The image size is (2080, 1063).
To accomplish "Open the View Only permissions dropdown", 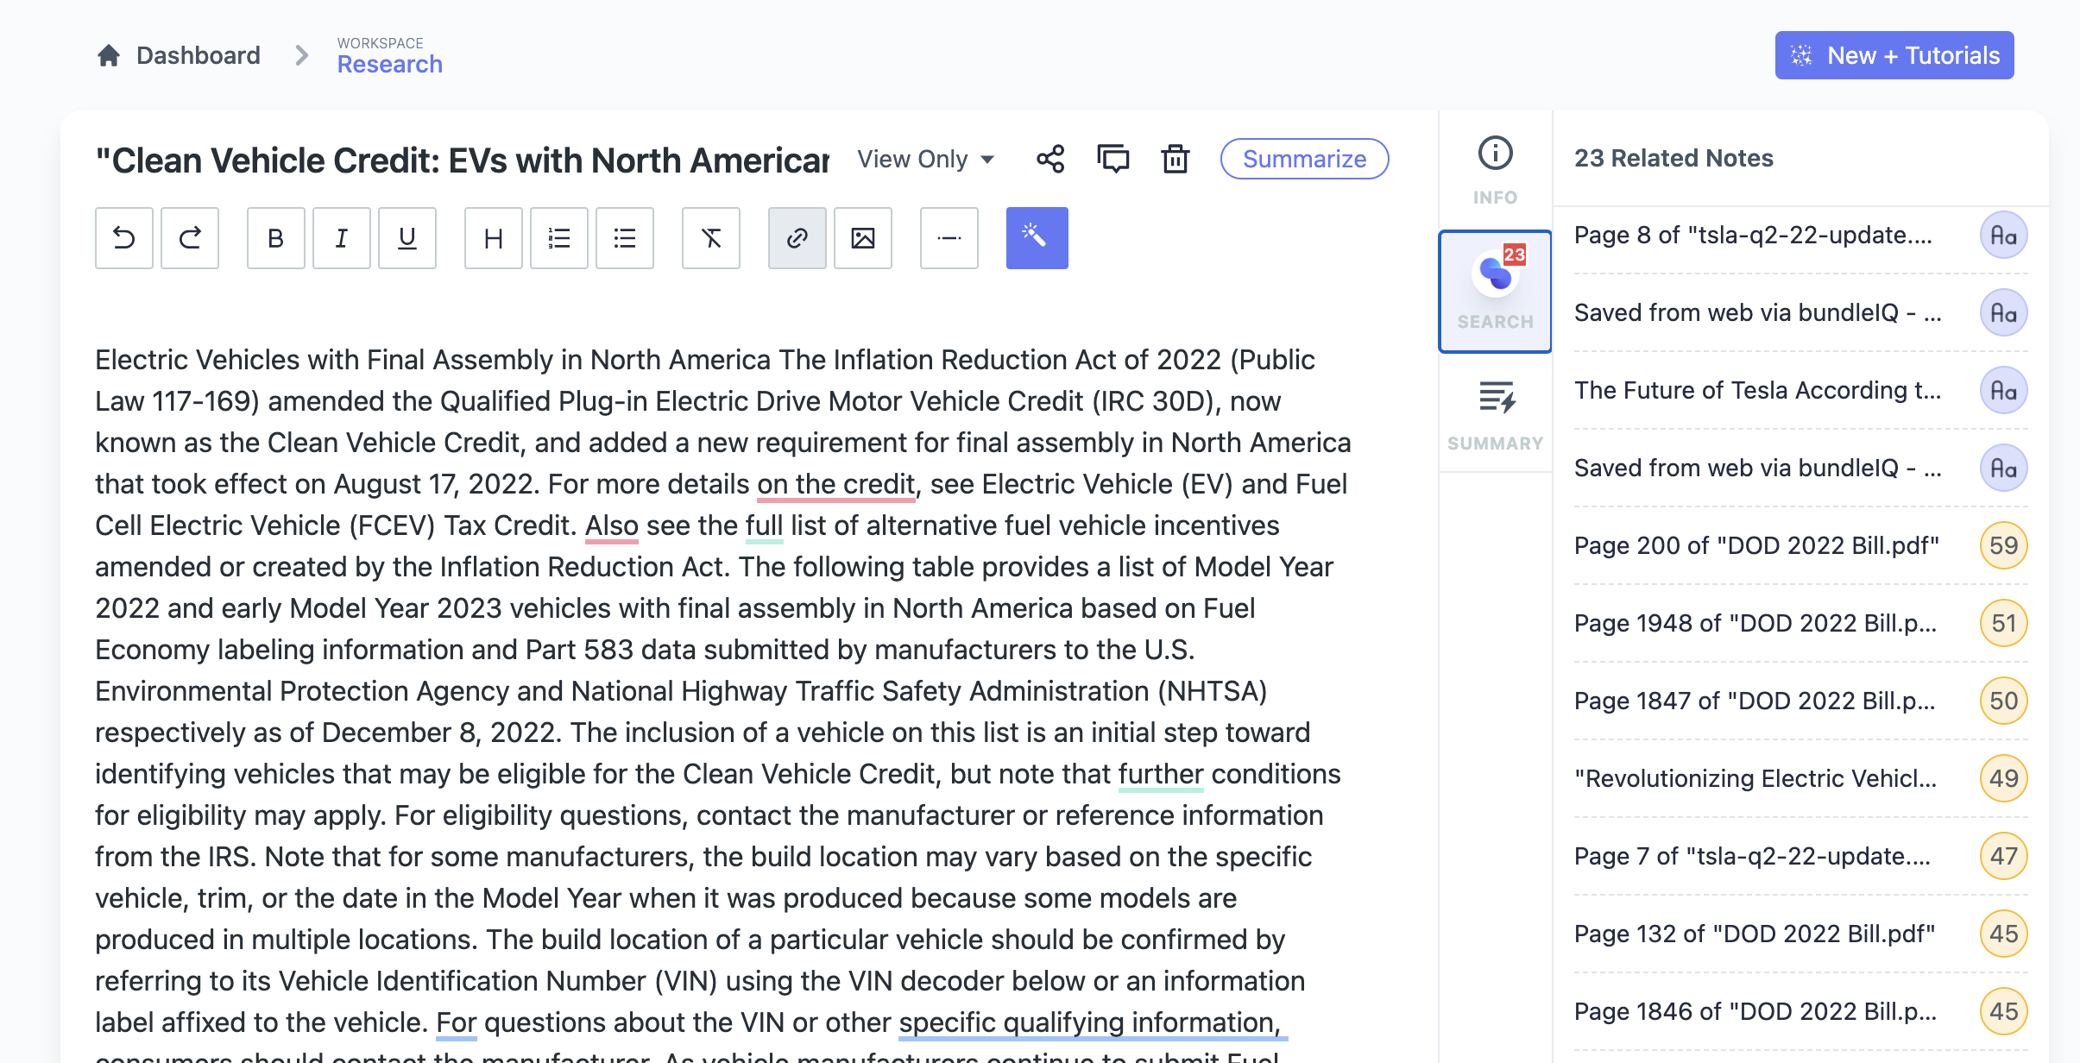I will point(925,159).
